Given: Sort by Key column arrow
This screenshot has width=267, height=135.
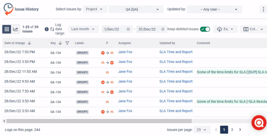Looking at the screenshot, I should 60,43.
